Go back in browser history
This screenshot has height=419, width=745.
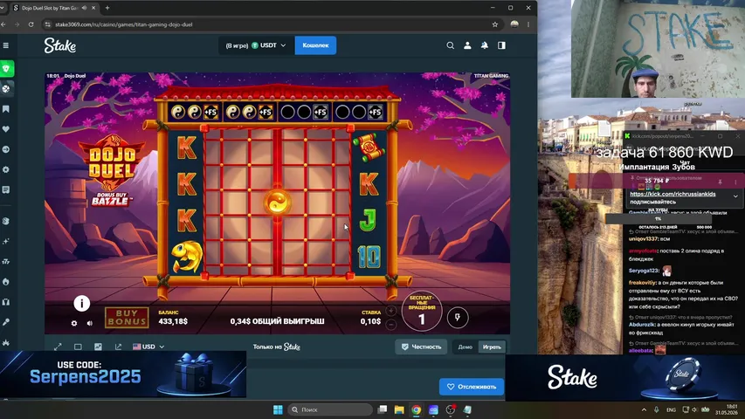coord(3,24)
